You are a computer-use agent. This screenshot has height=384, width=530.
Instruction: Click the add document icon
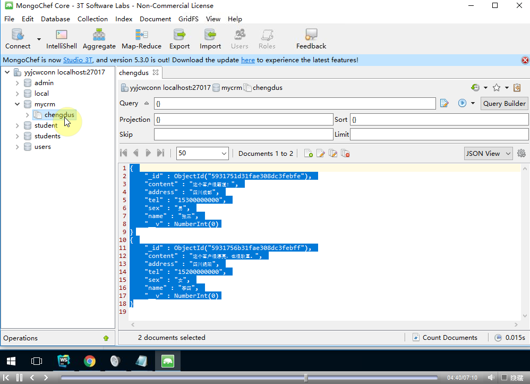pyautogui.click(x=308, y=154)
